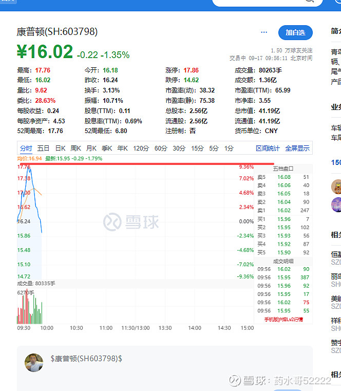
Task: Select the 分时 chart tab
Action: (x=26, y=148)
